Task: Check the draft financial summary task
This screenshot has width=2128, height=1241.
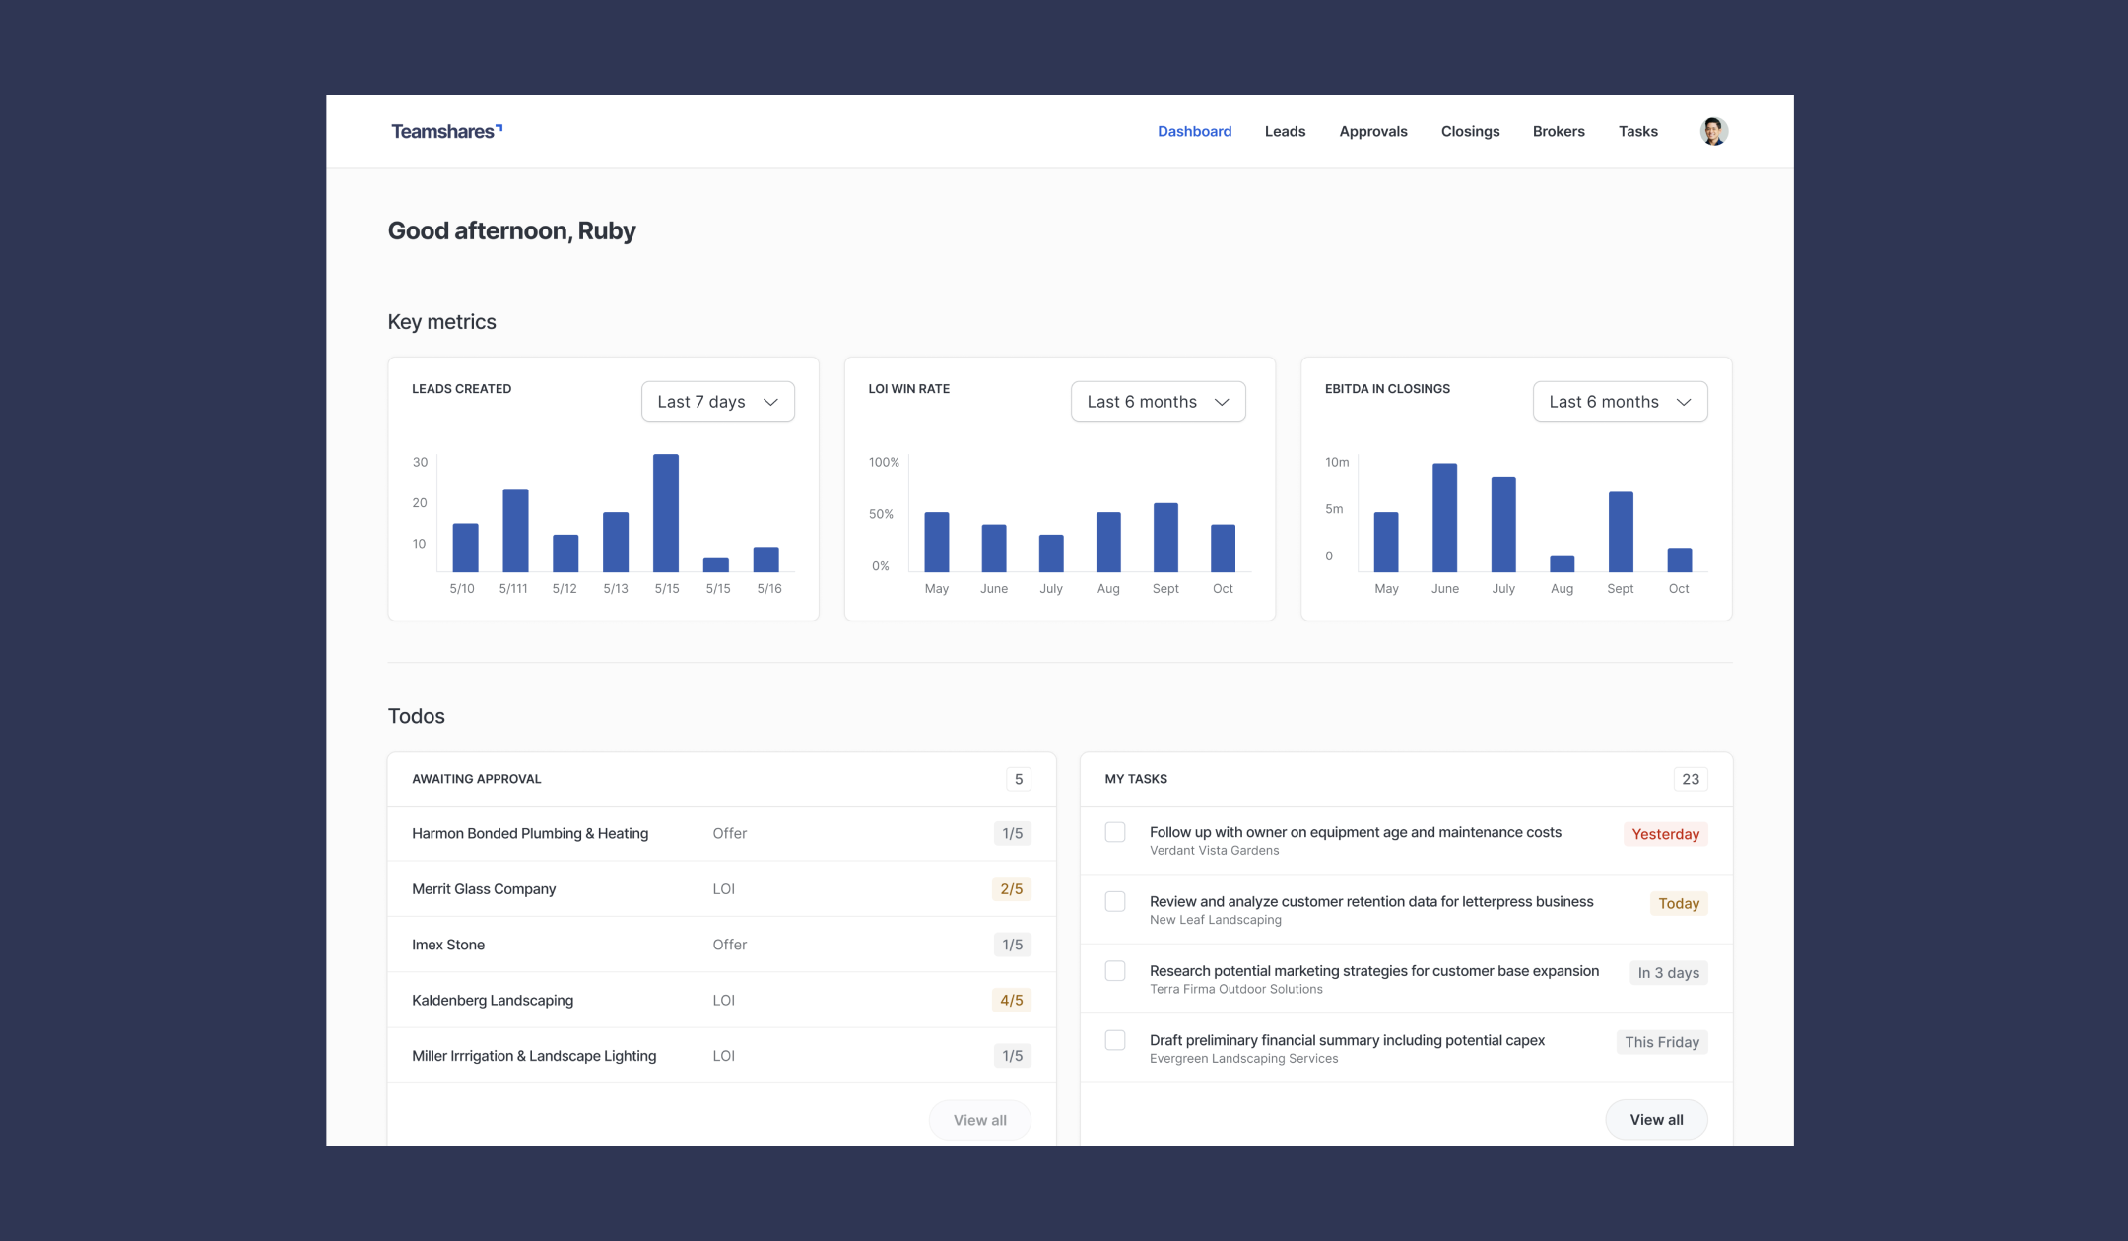Action: pos(1115,1040)
